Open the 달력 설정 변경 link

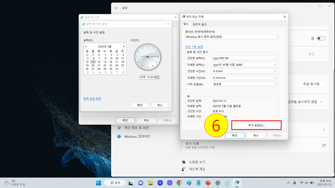coord(92,98)
